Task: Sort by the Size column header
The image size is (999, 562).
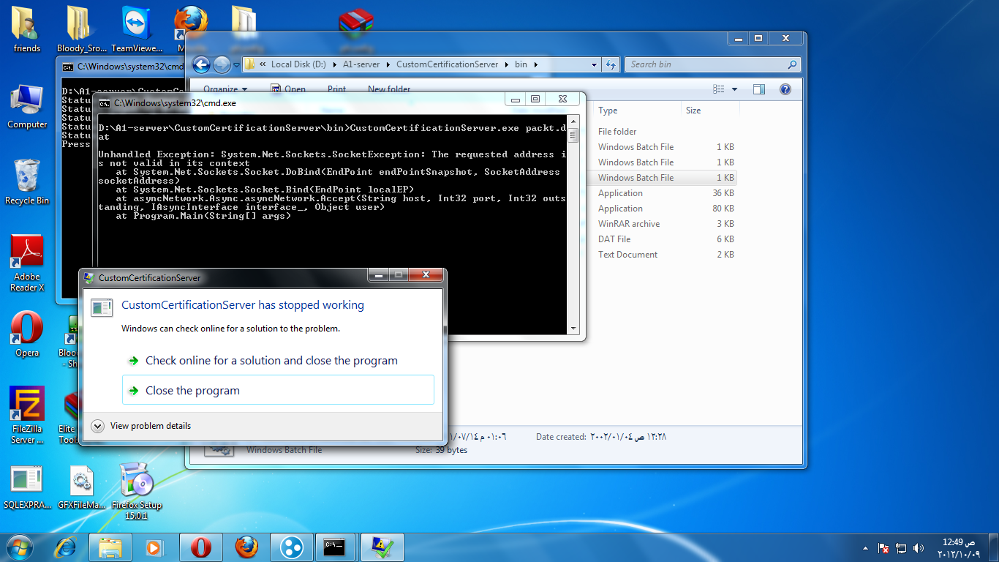Action: [709, 110]
